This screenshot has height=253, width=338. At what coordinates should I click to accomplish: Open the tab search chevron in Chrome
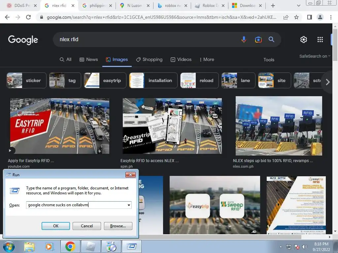click(x=298, y=6)
